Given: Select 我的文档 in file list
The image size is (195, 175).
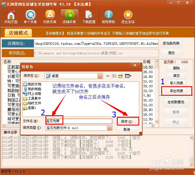Looking at the screenshot, I should point(32,84).
